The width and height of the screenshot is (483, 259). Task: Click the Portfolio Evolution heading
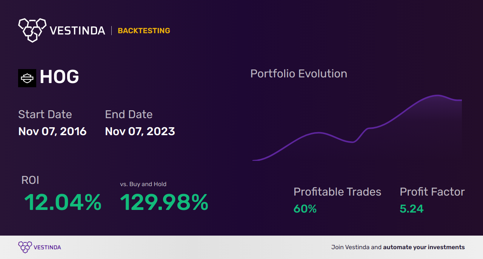tap(298, 74)
